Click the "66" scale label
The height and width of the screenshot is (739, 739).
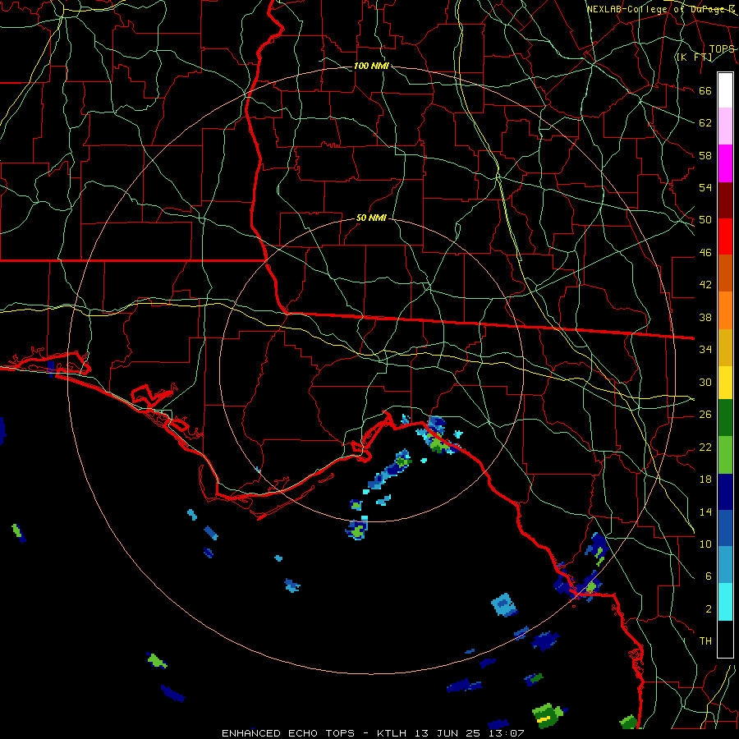pos(705,90)
